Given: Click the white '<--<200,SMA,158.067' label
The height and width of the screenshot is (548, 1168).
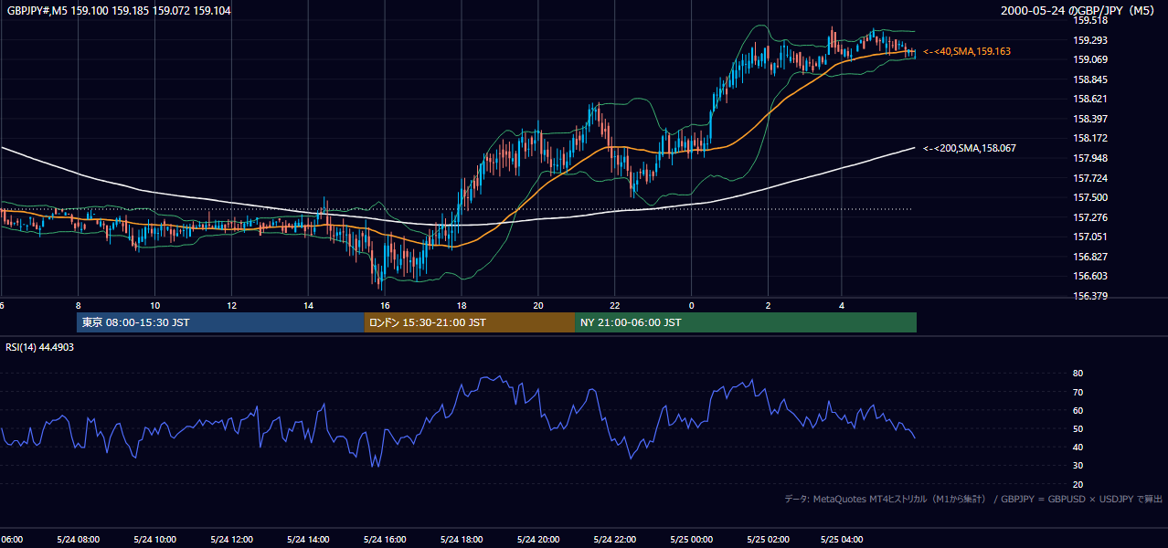Looking at the screenshot, I should pyautogui.click(x=970, y=148).
